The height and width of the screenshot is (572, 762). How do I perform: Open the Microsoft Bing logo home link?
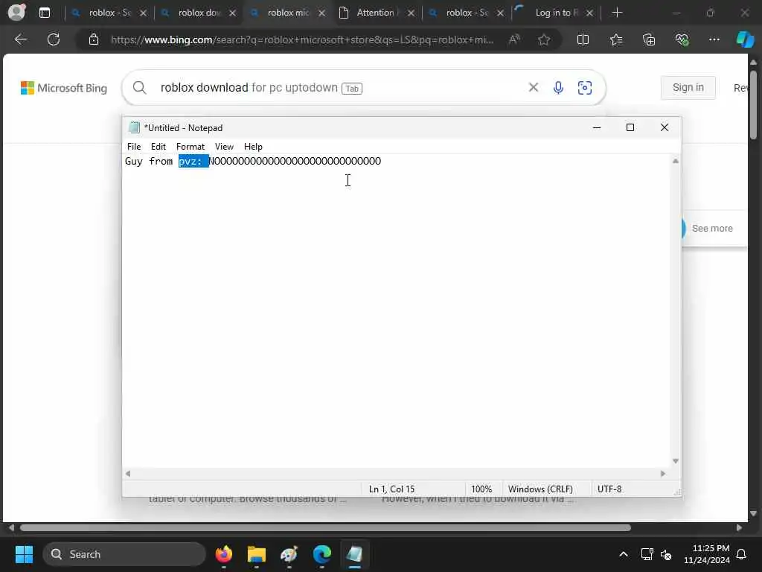64,88
